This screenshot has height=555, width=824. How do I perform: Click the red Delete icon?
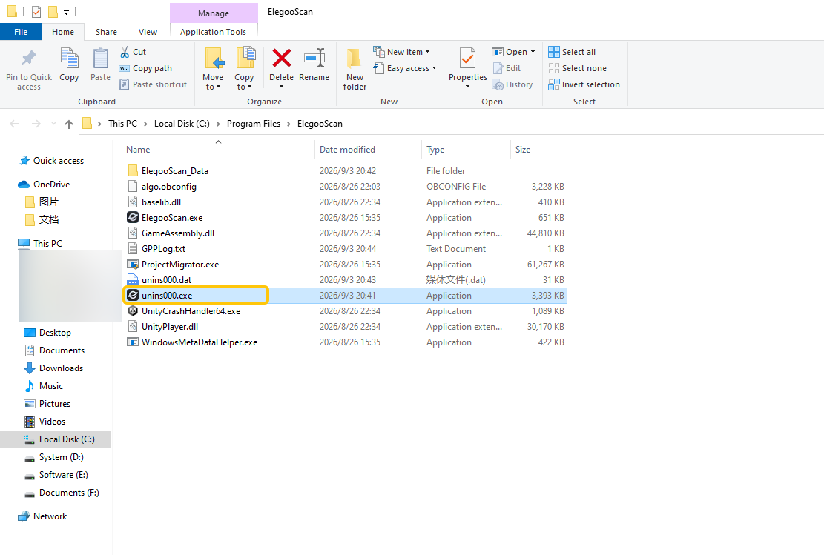282,58
